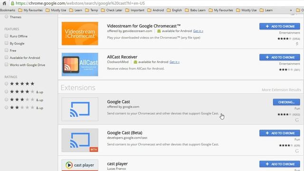Screen dimensions: 304x171
Task: Open the Android bookmark folder
Action: (x=155, y=10)
